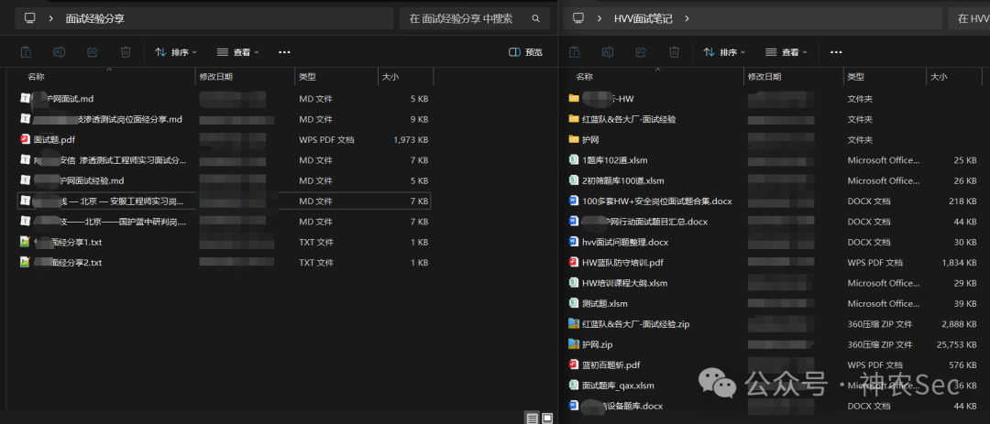The width and height of the screenshot is (990, 424).
Task: Open the View dropdown in left window
Action: click(238, 52)
